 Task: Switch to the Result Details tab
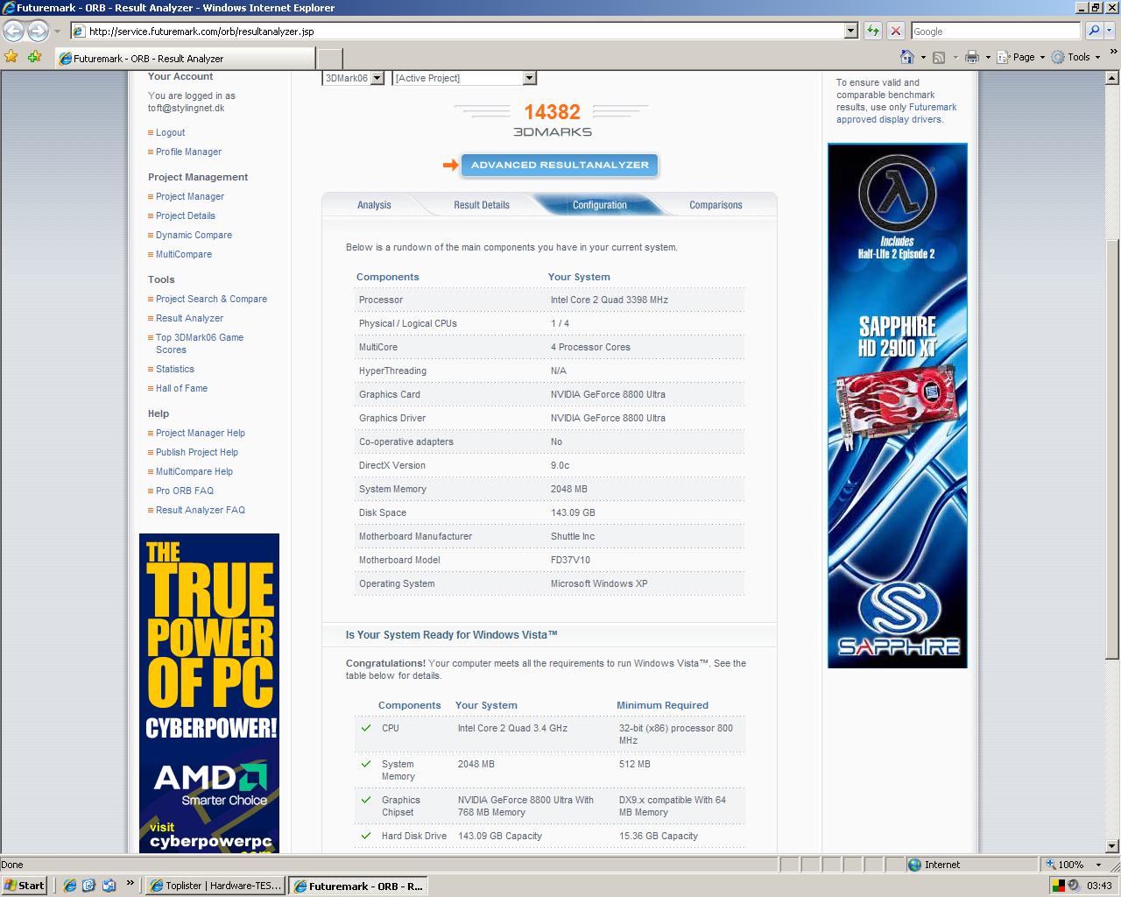point(481,205)
